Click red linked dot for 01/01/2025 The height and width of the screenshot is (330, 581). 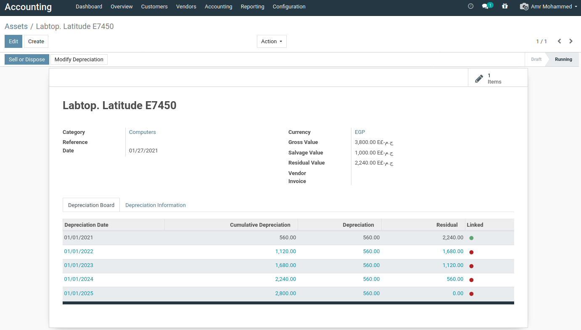pyautogui.click(x=471, y=294)
